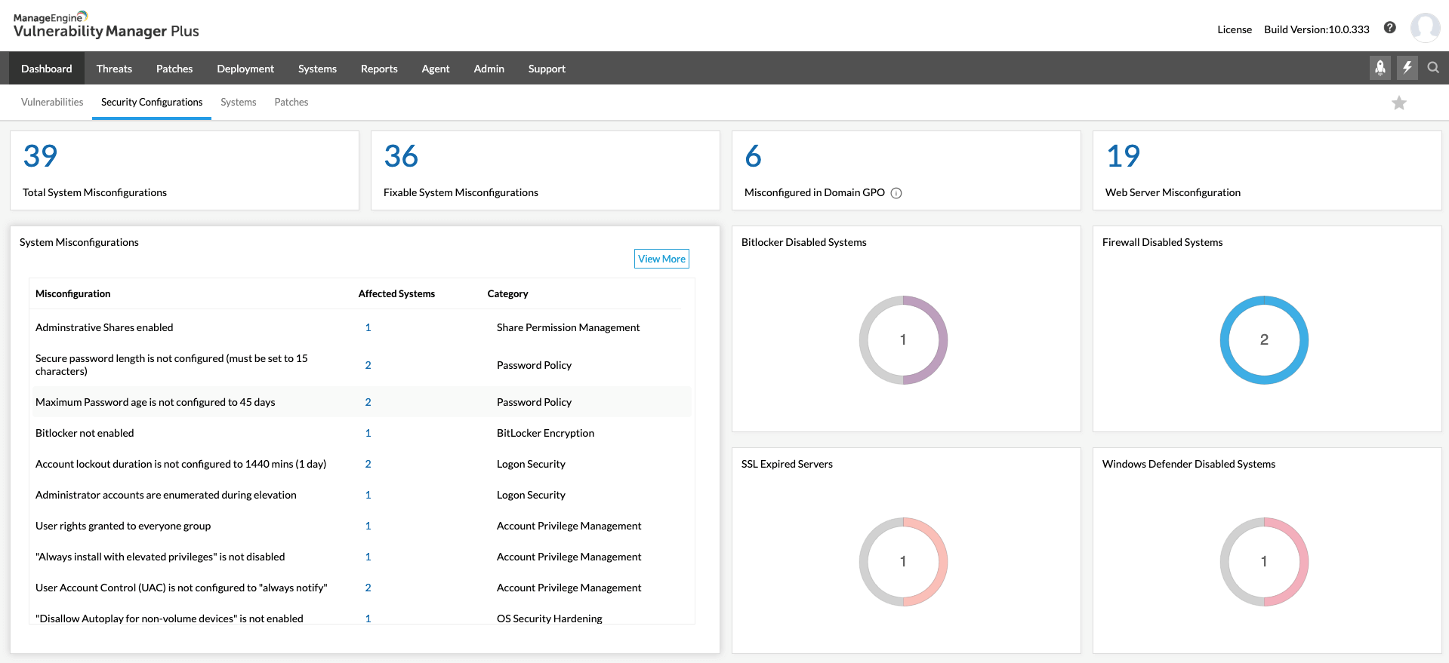Click affected systems count for Bitlocker not enabled
Viewport: 1449px width, 663px height.
point(368,433)
